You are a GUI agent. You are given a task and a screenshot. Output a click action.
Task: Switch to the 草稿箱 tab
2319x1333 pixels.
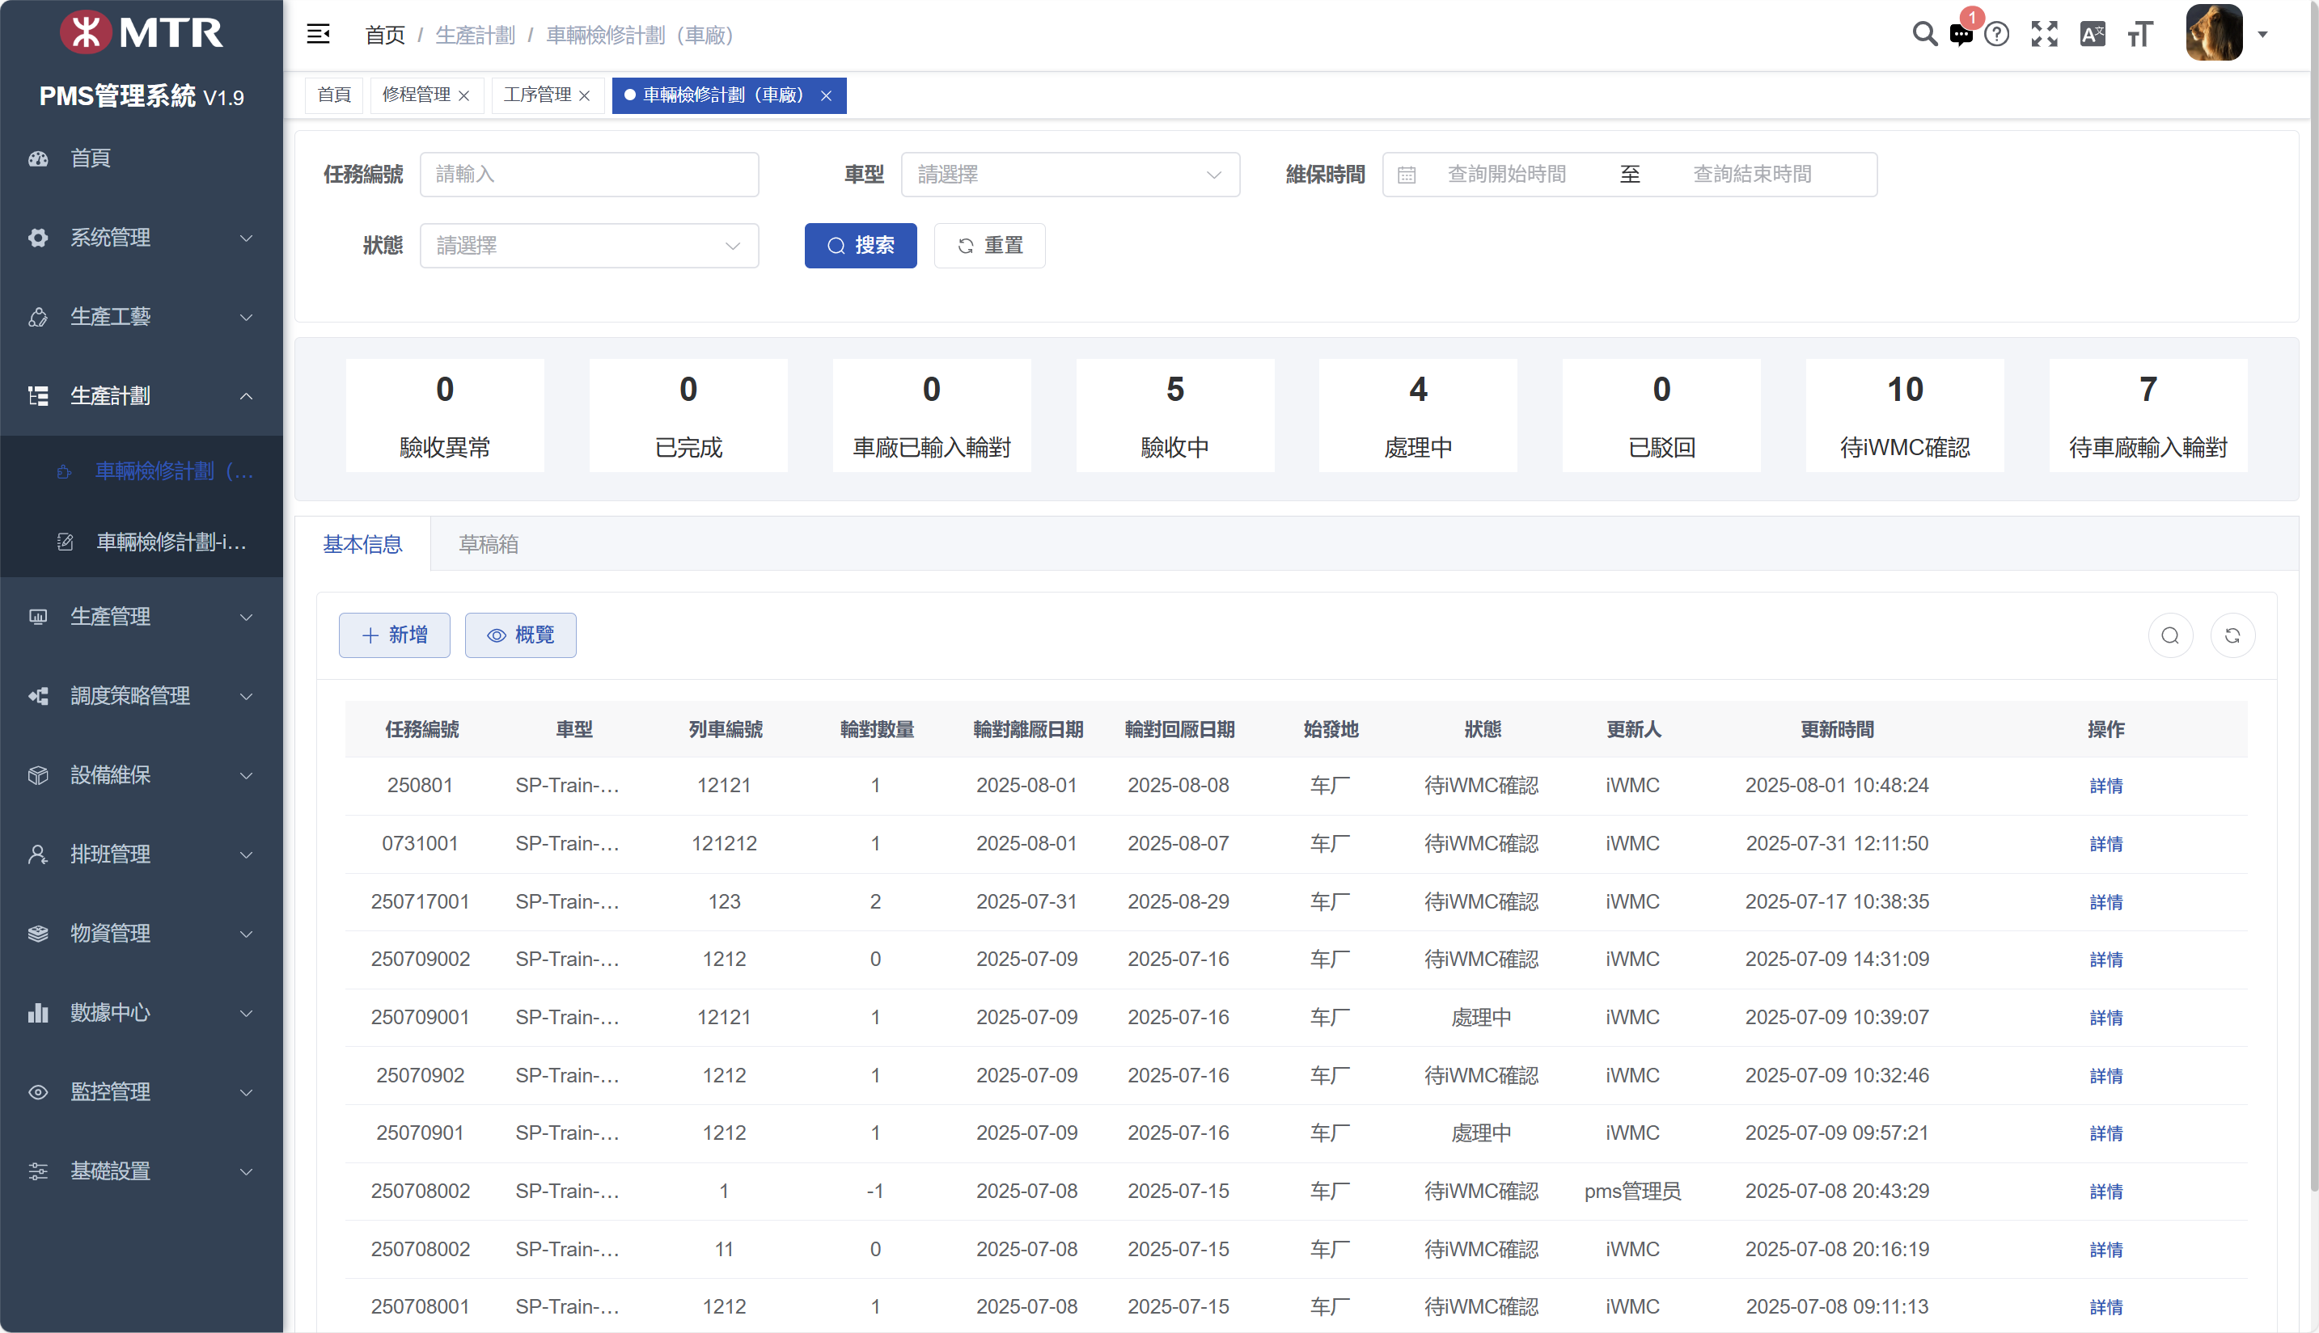[x=489, y=545]
